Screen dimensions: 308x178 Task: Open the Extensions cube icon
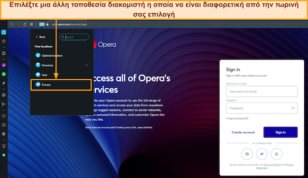[x=4, y=134]
